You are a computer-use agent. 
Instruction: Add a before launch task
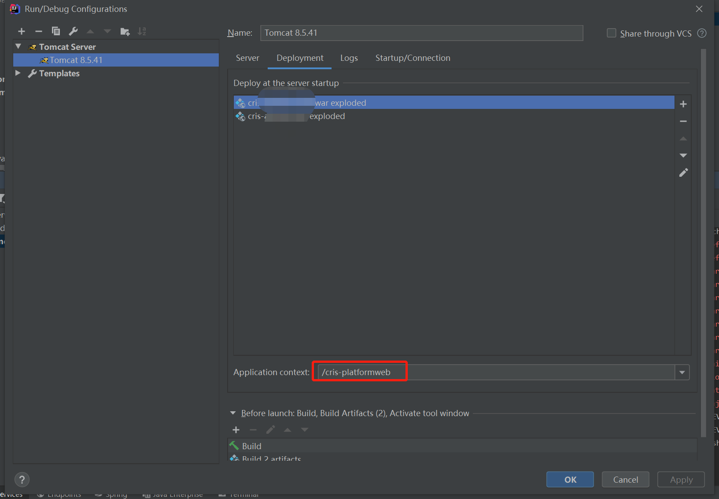tap(236, 430)
